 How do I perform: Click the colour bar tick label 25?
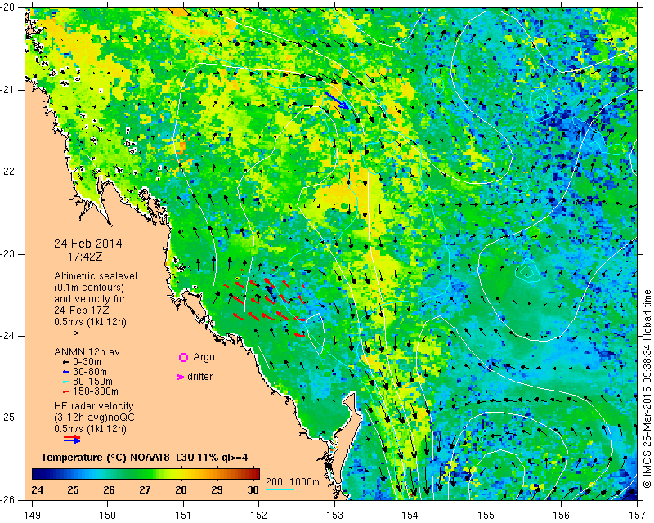(x=73, y=490)
